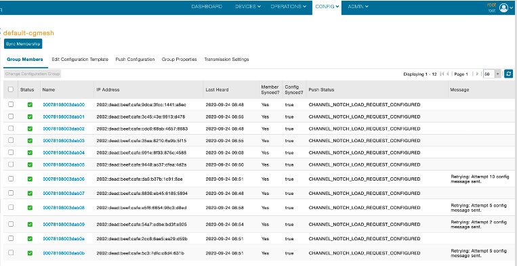Click green status icon for 00078108003dab00
517x266 pixels.
pyautogui.click(x=30, y=105)
